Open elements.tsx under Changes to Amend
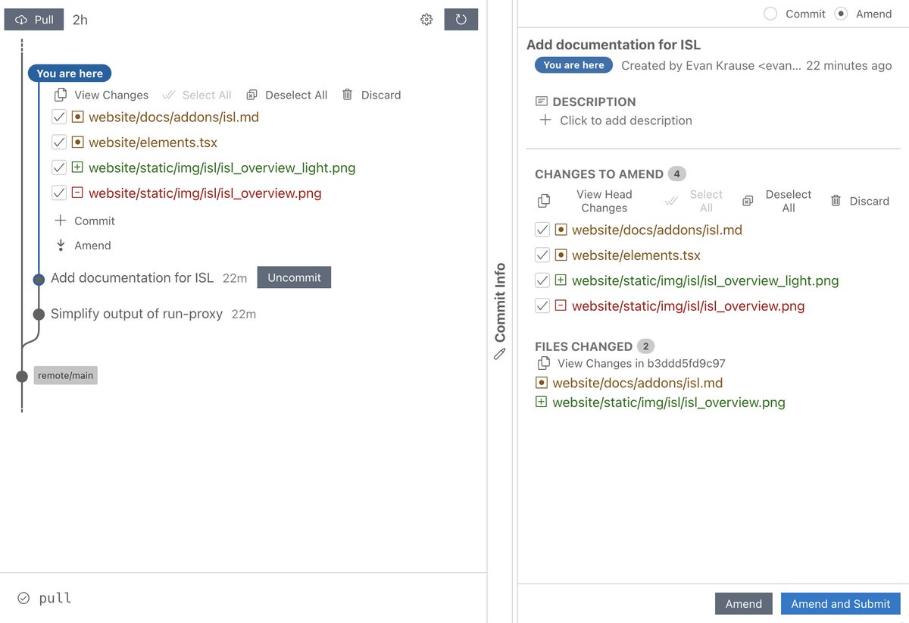This screenshot has height=623, width=909. [636, 255]
